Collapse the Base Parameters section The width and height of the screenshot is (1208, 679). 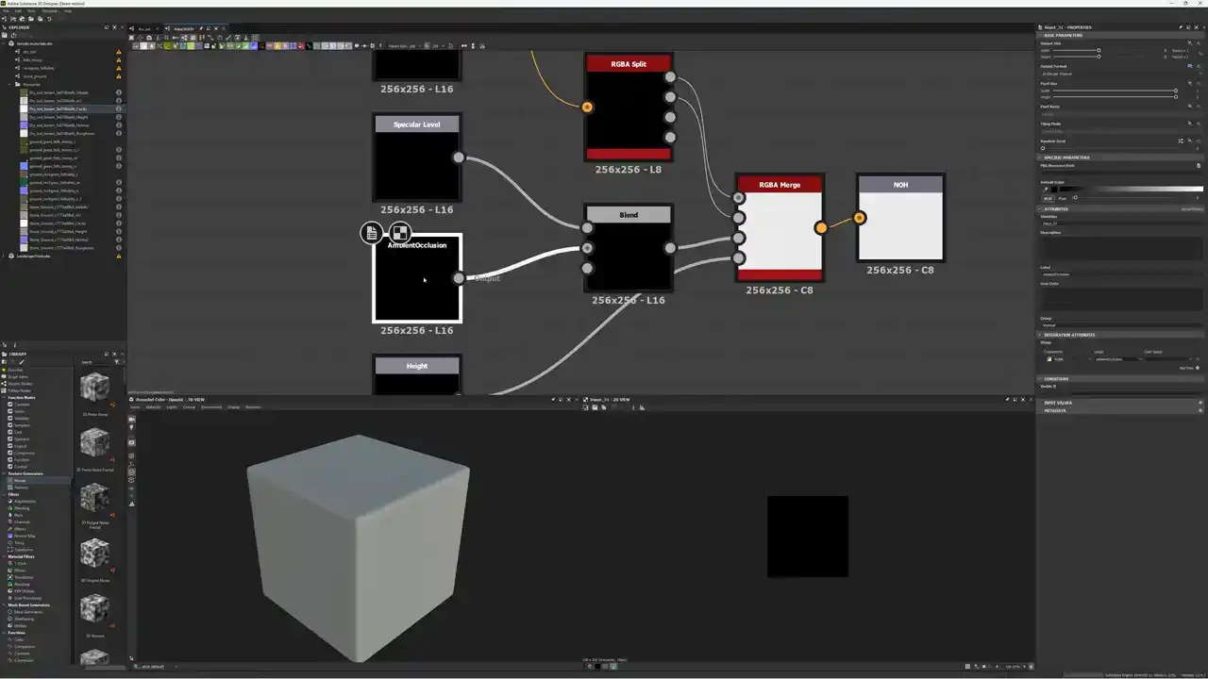1040,36
